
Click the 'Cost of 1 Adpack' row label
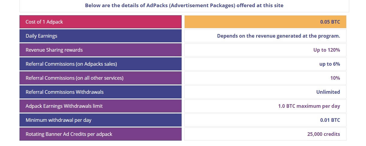[x=44, y=22]
